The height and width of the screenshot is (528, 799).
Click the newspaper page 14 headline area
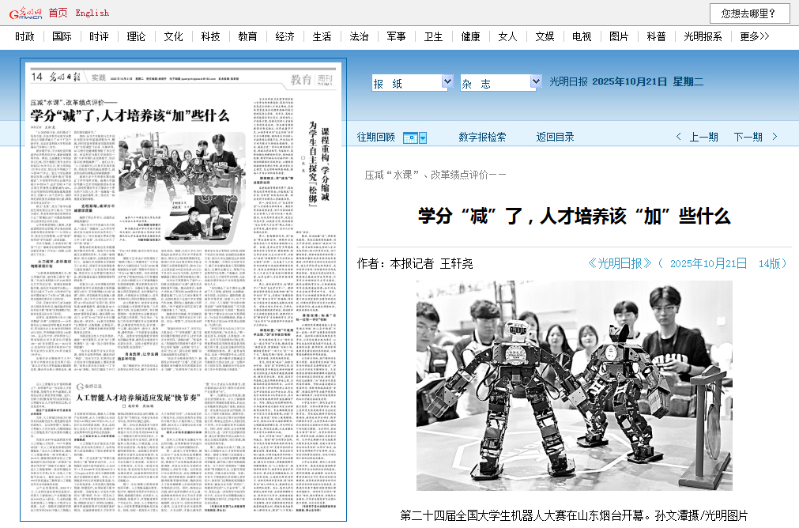tap(130, 115)
